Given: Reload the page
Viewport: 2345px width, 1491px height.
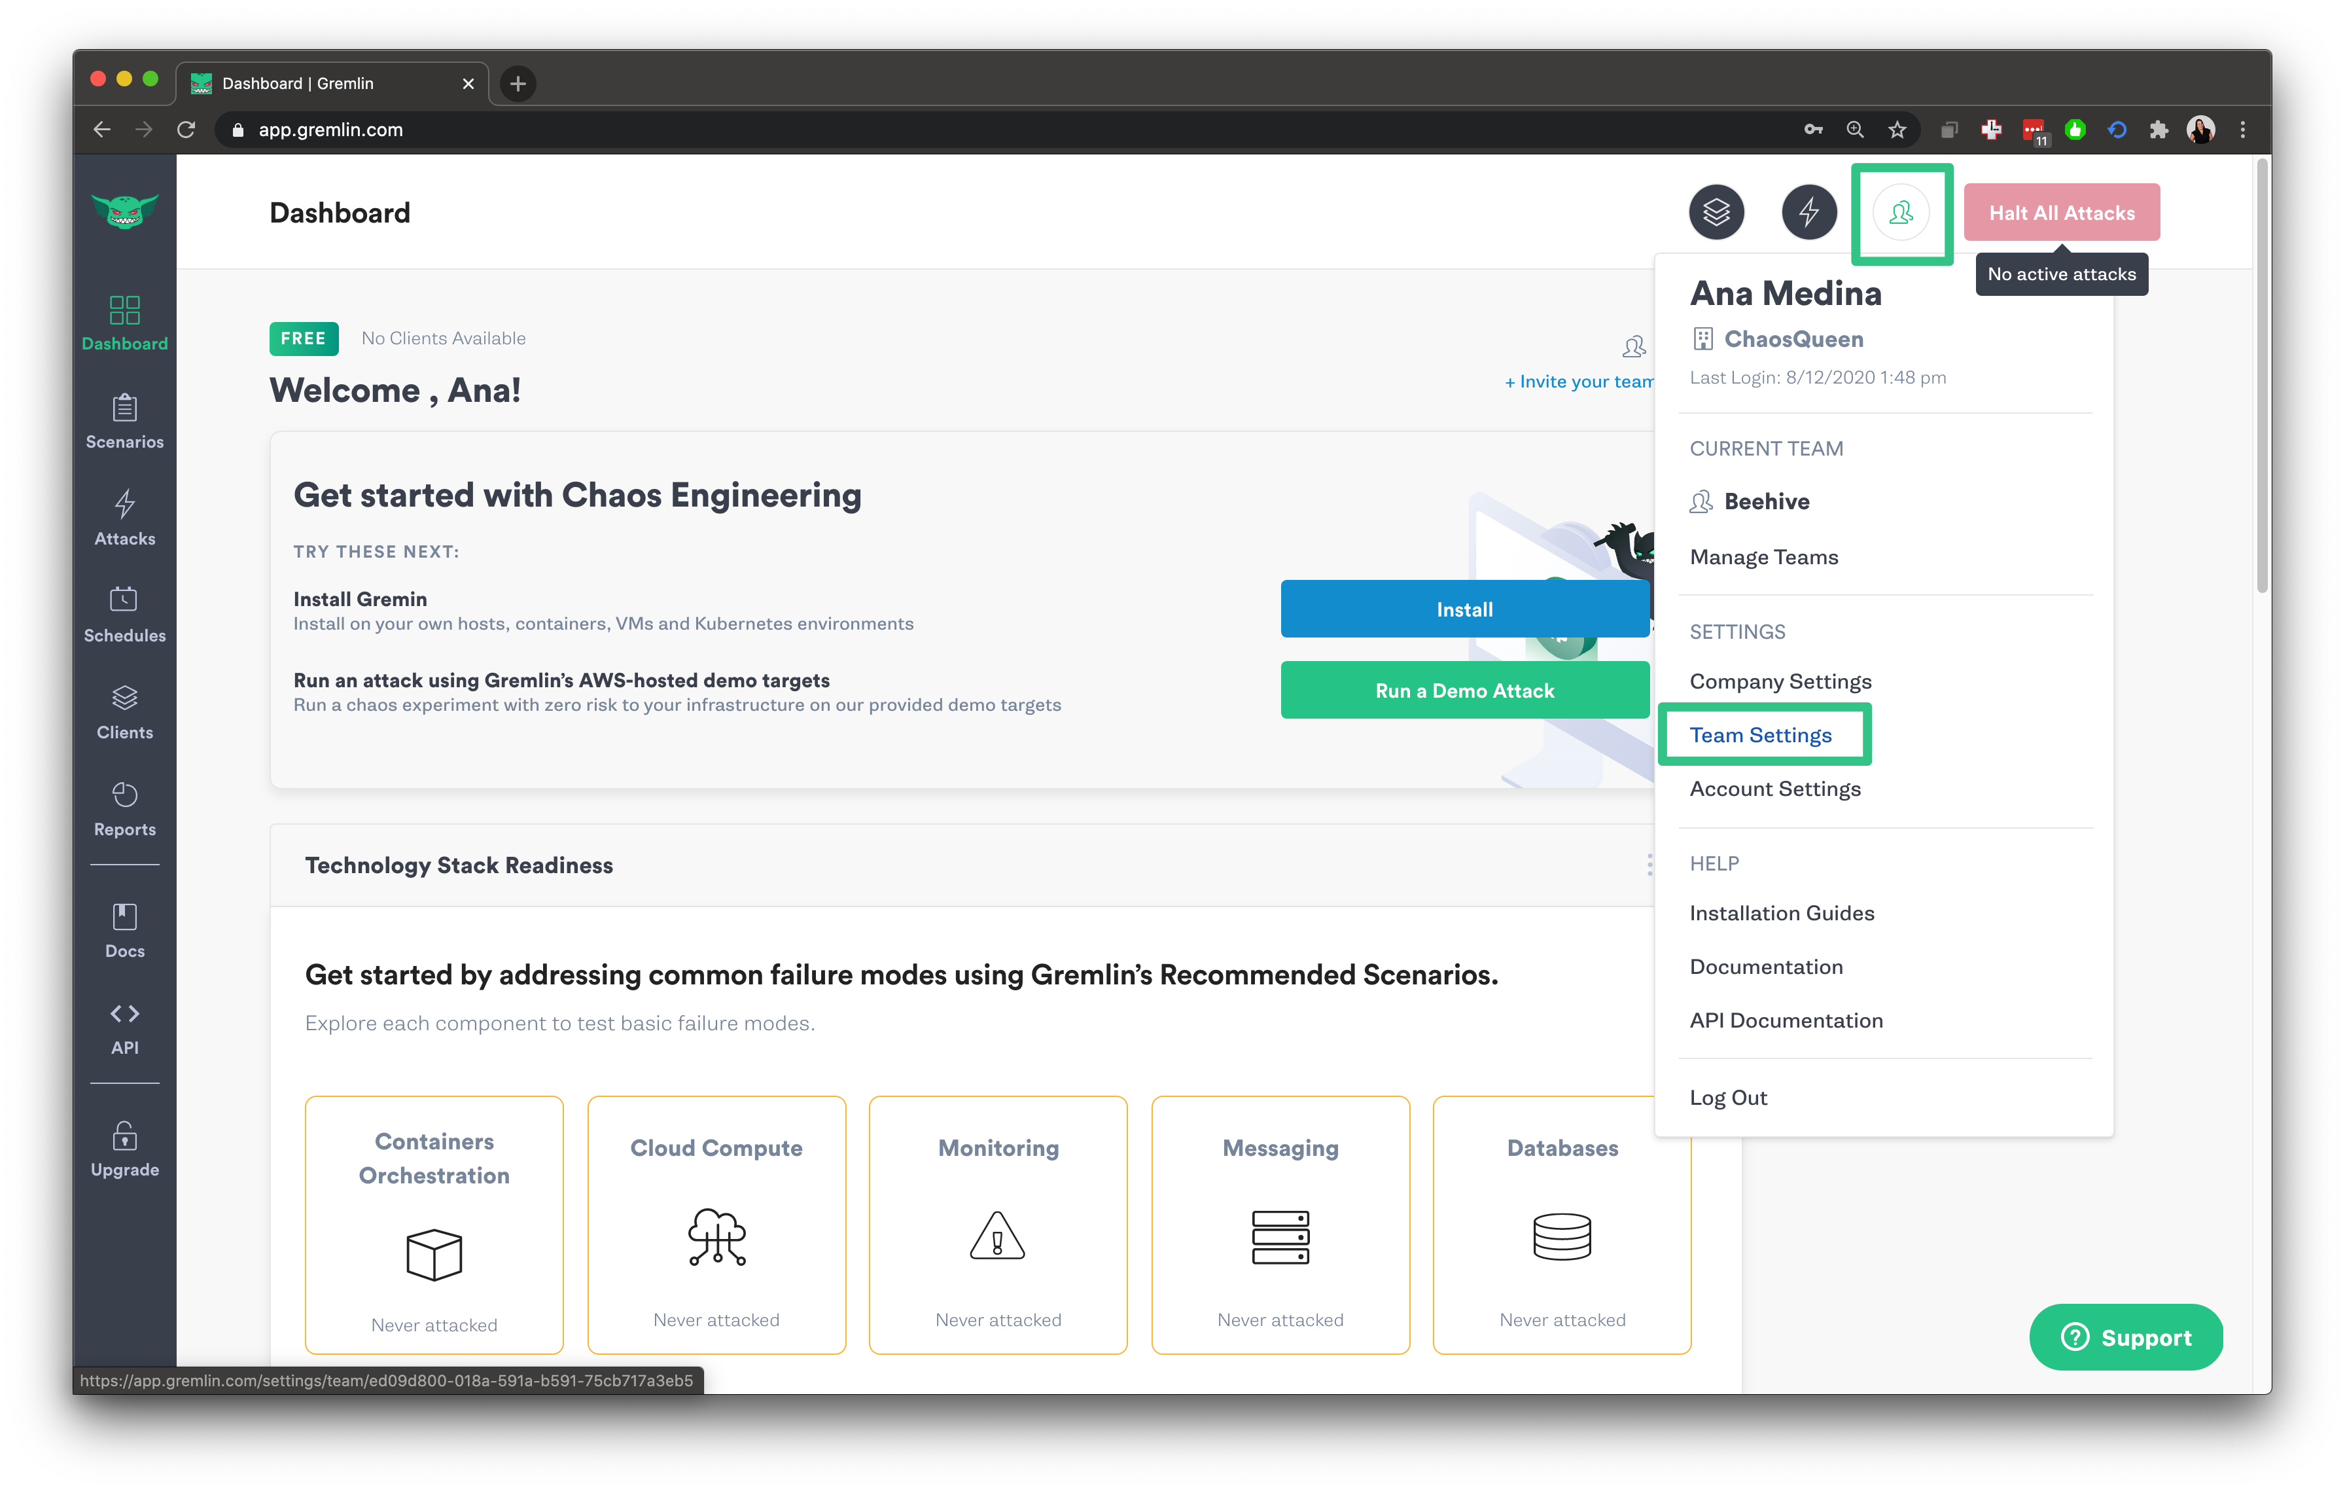Looking at the screenshot, I should click(187, 130).
